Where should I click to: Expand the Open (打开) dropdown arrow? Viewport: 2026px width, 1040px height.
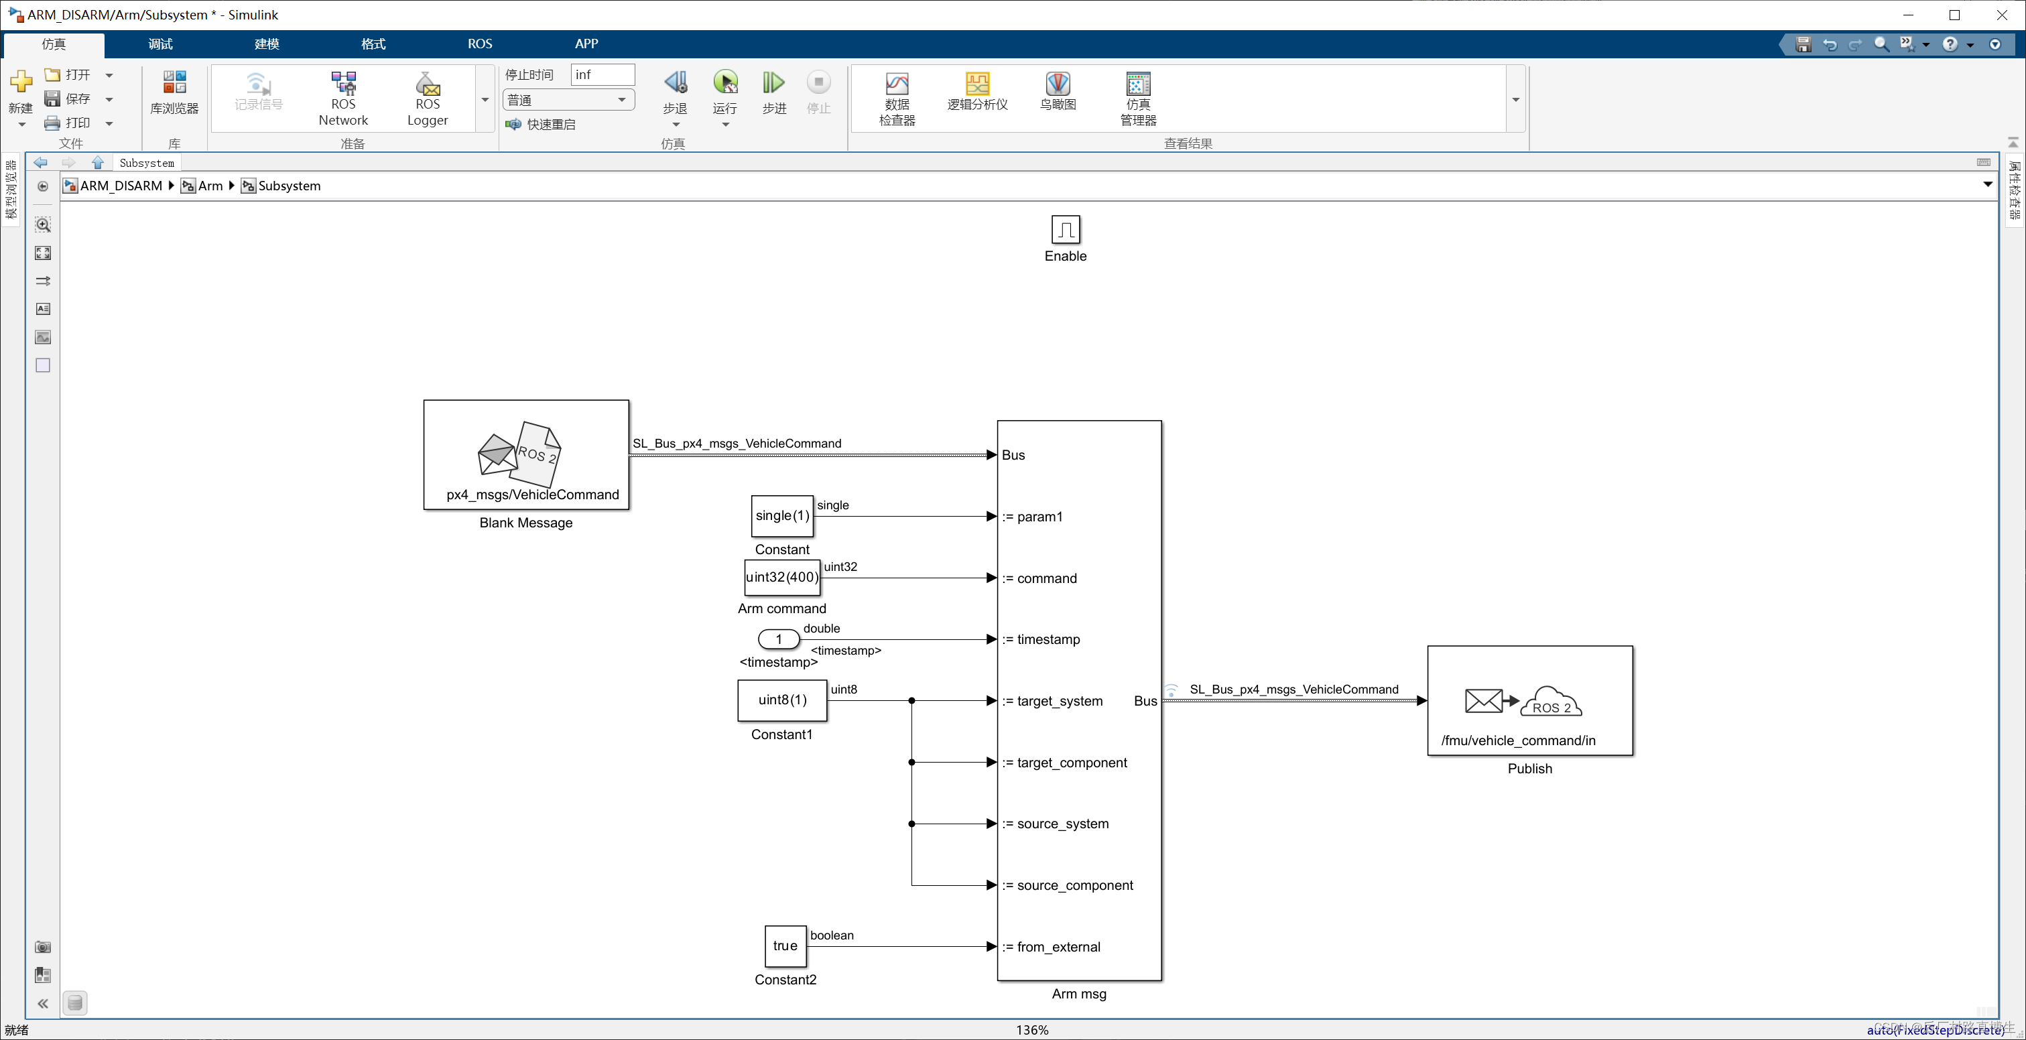(x=109, y=76)
